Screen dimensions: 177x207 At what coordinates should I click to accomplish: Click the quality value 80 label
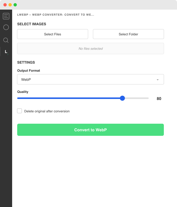(x=159, y=98)
